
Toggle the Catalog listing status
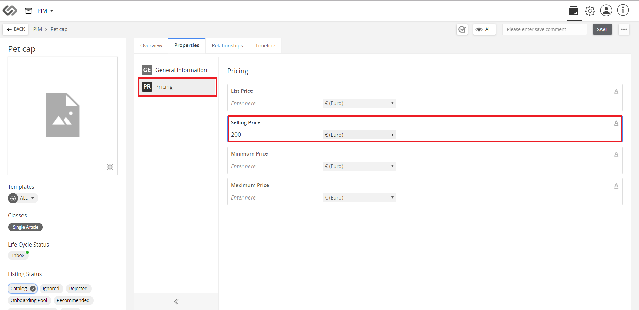[23, 289]
